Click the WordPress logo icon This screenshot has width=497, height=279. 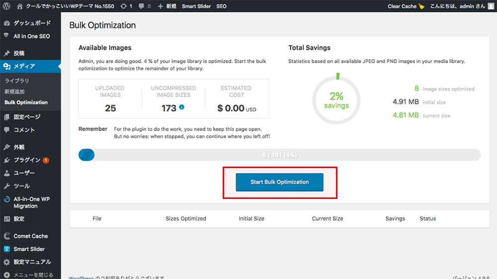(6, 6)
